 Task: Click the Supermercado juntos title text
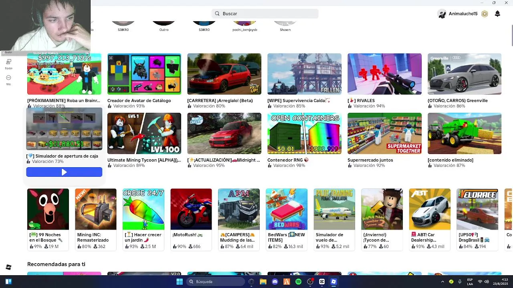click(370, 160)
